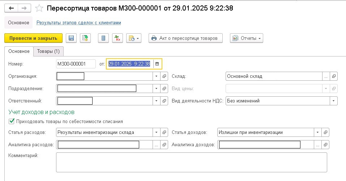The image size is (346, 181).
Task: Open Основной склад warehouse card icon
Action: [x=334, y=76]
